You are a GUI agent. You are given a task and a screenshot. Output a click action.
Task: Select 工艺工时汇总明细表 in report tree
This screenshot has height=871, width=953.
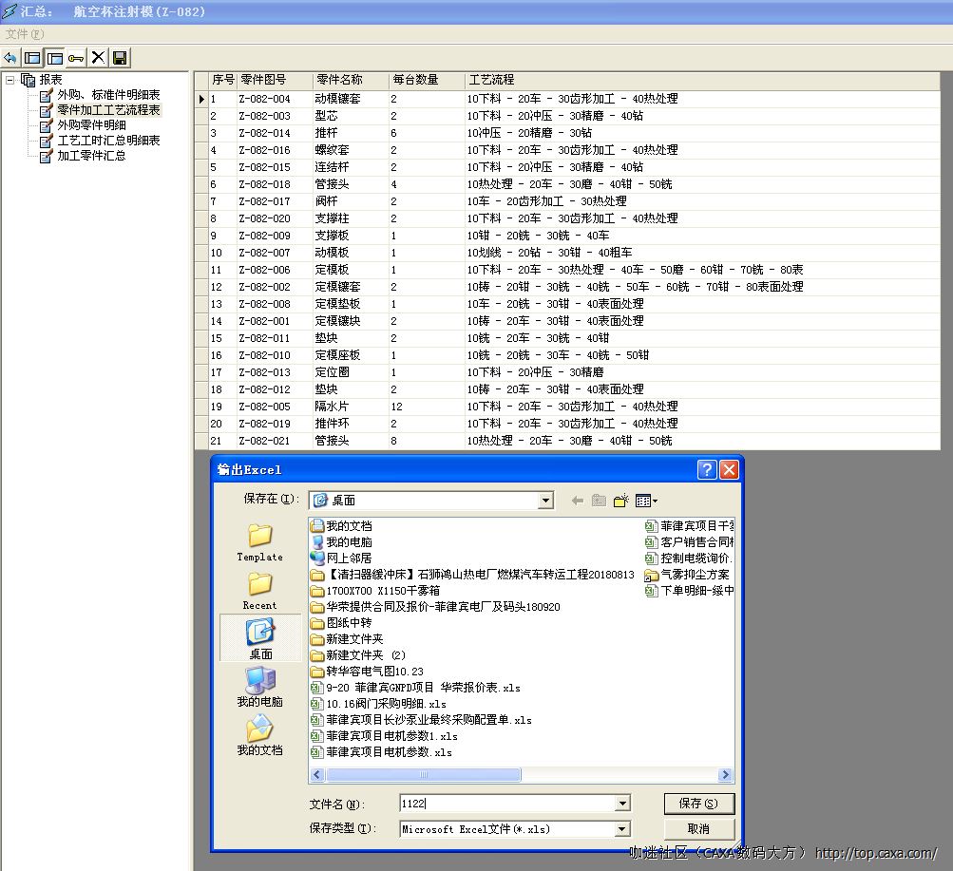pyautogui.click(x=108, y=141)
